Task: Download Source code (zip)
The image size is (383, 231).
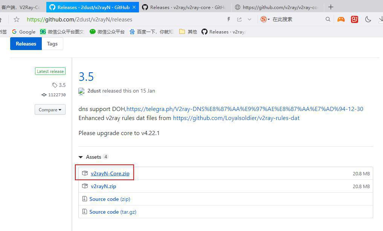Action: tap(110, 199)
